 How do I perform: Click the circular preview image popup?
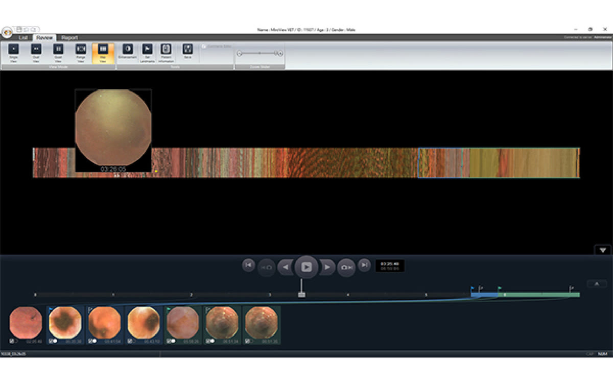click(x=113, y=128)
